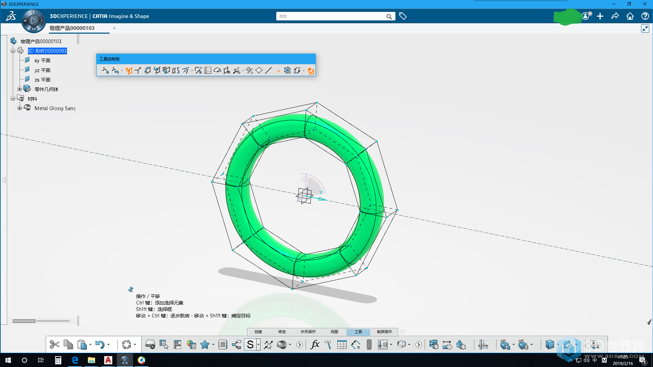Click the plus Add icon in top bar
Viewport: 653px width, 367px height.
[600, 16]
